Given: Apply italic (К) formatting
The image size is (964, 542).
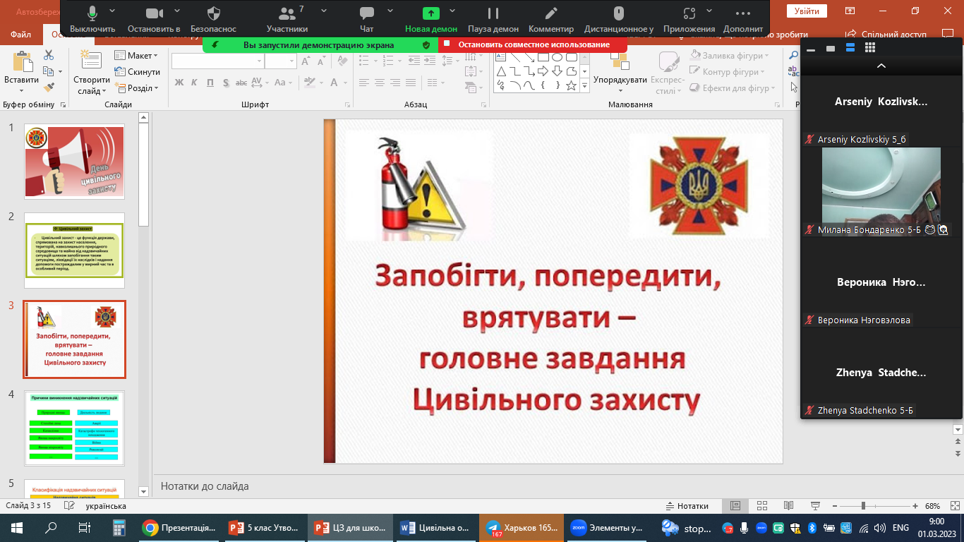Looking at the screenshot, I should (195, 83).
